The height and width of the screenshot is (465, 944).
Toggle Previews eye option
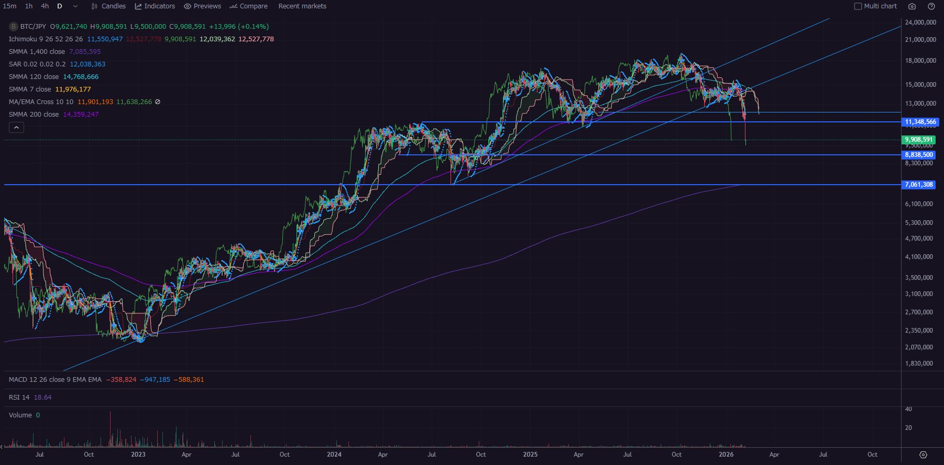203,6
